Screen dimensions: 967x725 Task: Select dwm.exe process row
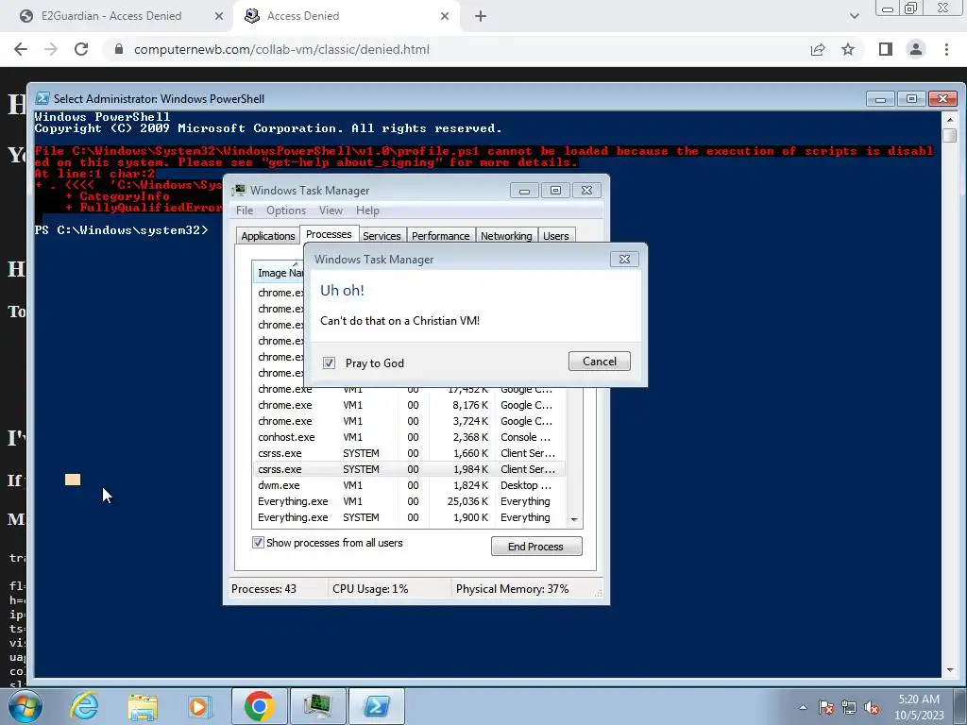(x=408, y=485)
